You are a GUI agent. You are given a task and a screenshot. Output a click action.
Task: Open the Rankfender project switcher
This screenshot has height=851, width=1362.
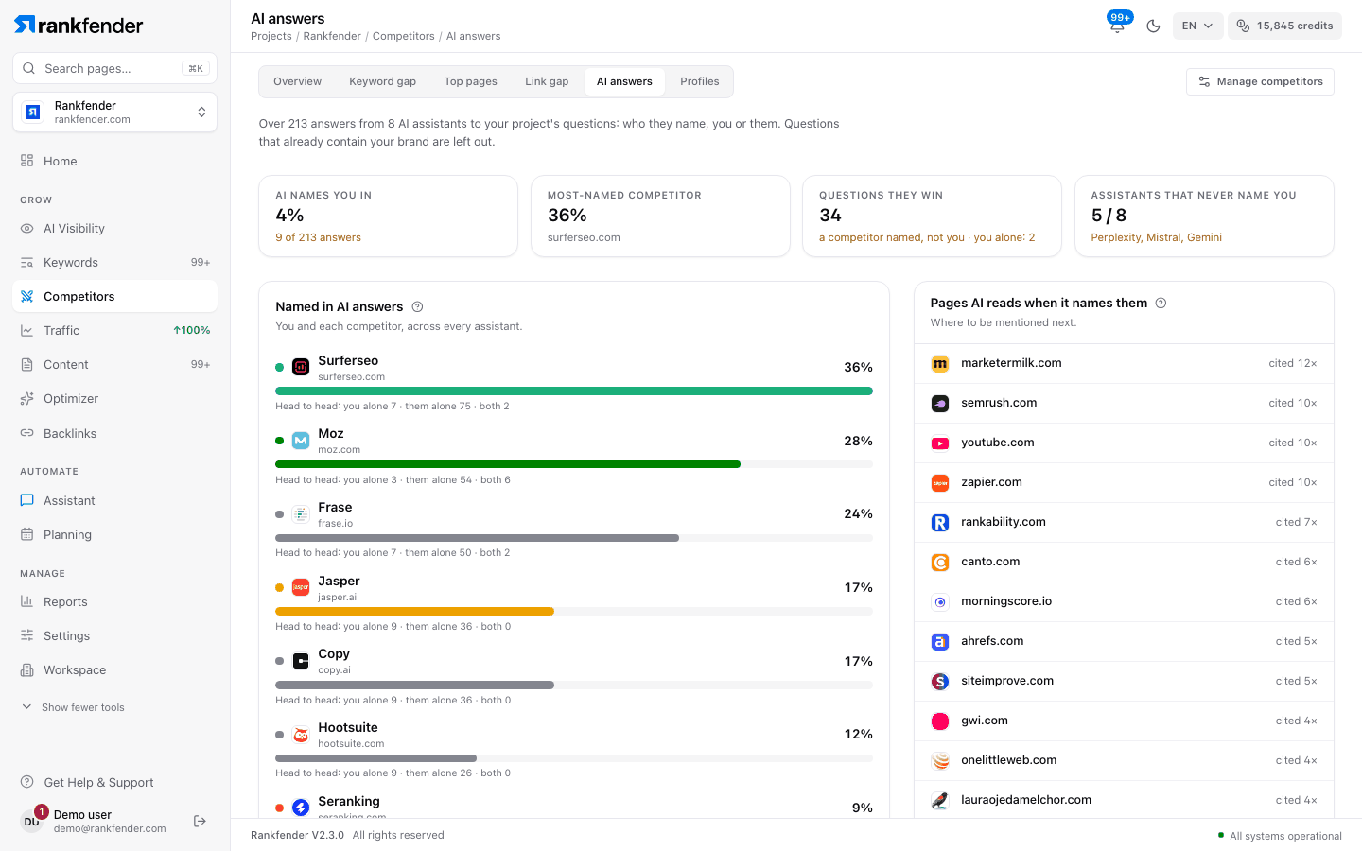click(x=114, y=113)
